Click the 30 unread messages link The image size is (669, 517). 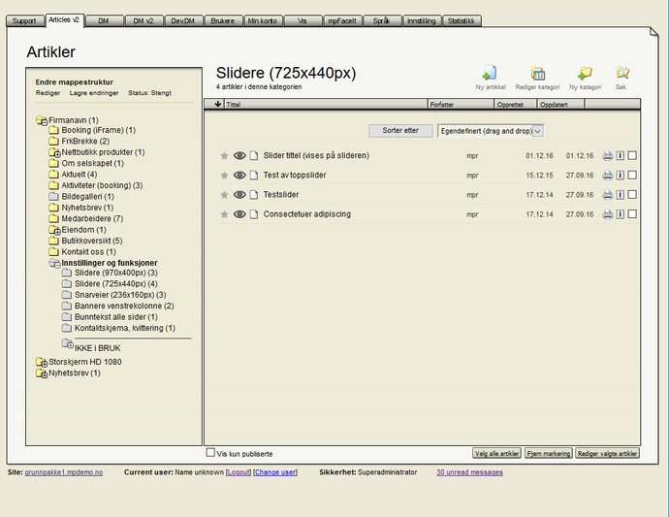coord(469,472)
